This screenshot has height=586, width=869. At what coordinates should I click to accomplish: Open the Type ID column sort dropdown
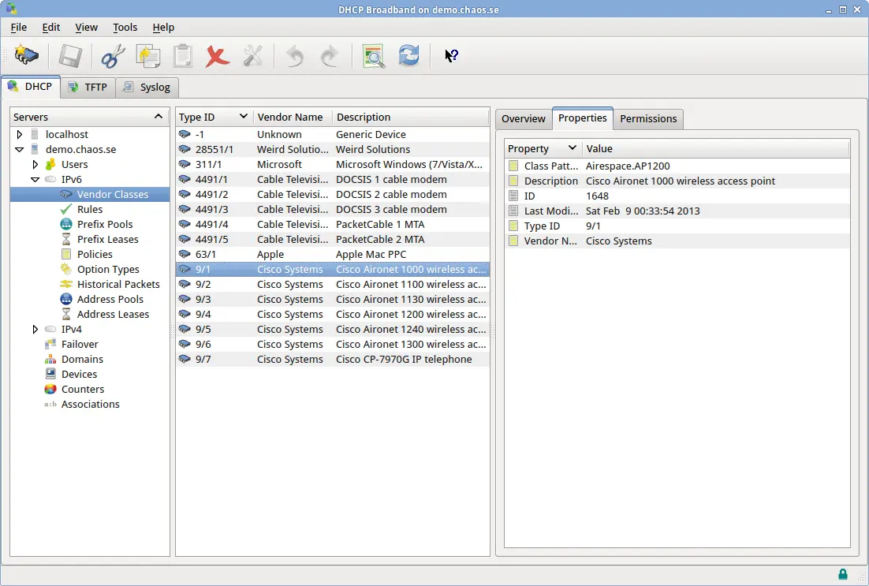[x=244, y=117]
